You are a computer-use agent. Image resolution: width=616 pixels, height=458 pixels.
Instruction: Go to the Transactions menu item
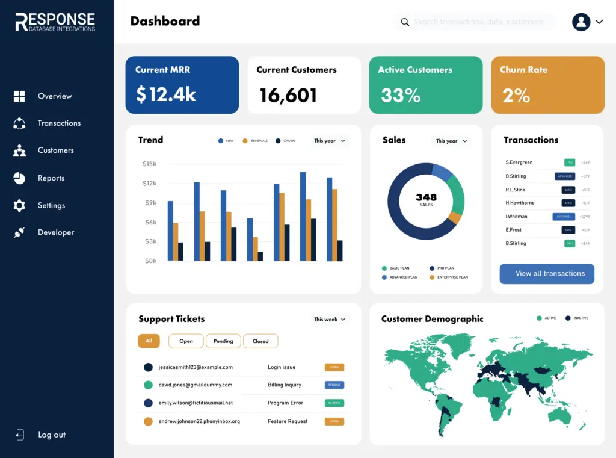[x=59, y=123]
